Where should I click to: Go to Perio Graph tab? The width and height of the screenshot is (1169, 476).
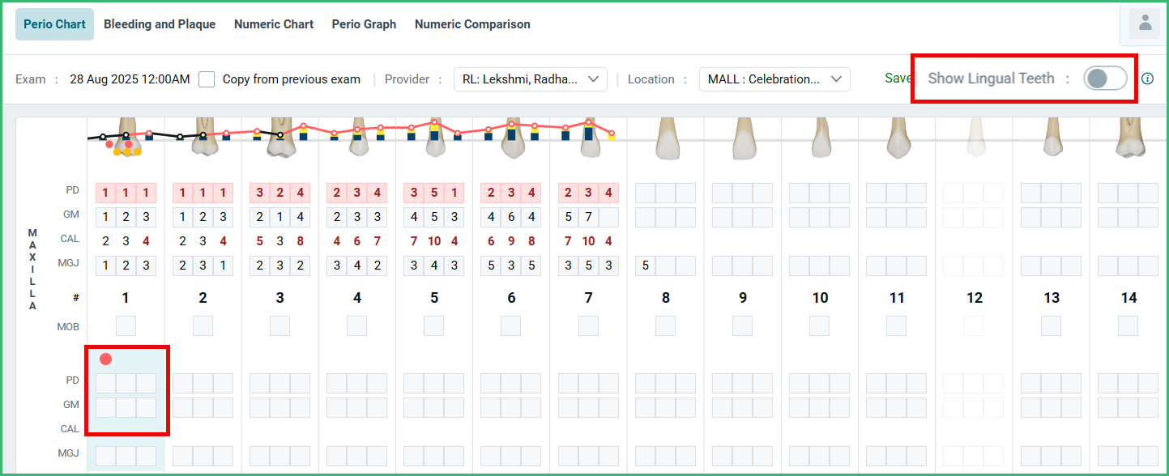point(364,24)
